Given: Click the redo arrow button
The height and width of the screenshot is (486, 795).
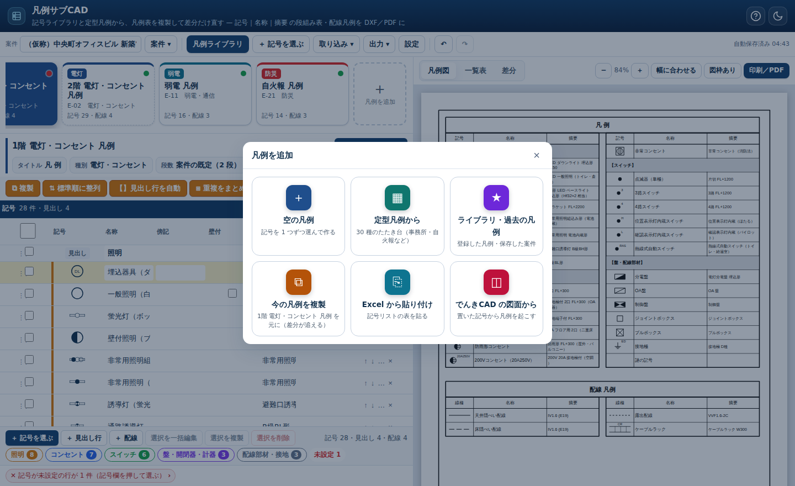Looking at the screenshot, I should tap(465, 44).
